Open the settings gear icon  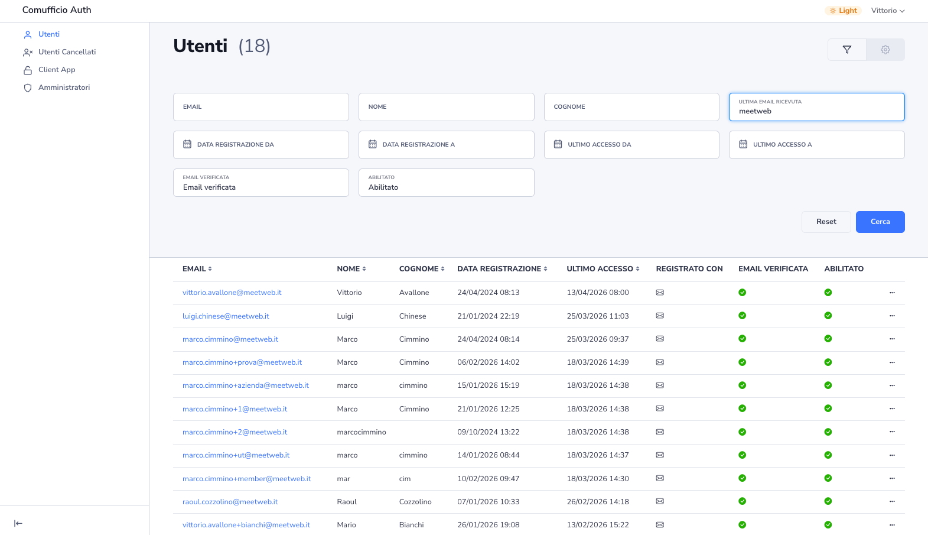885,50
